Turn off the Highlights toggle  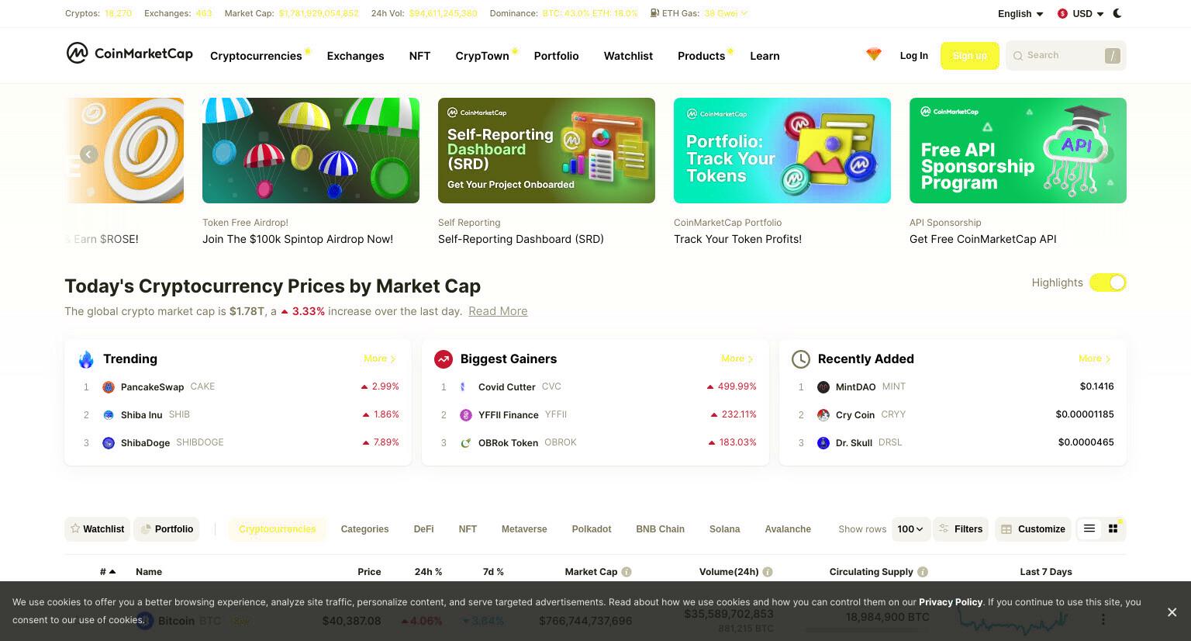pyautogui.click(x=1107, y=282)
